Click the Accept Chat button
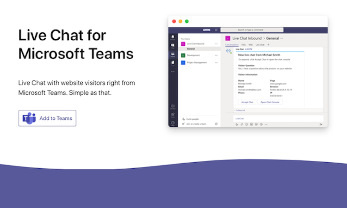Viewport: 347px width, 208px height. 247,102
